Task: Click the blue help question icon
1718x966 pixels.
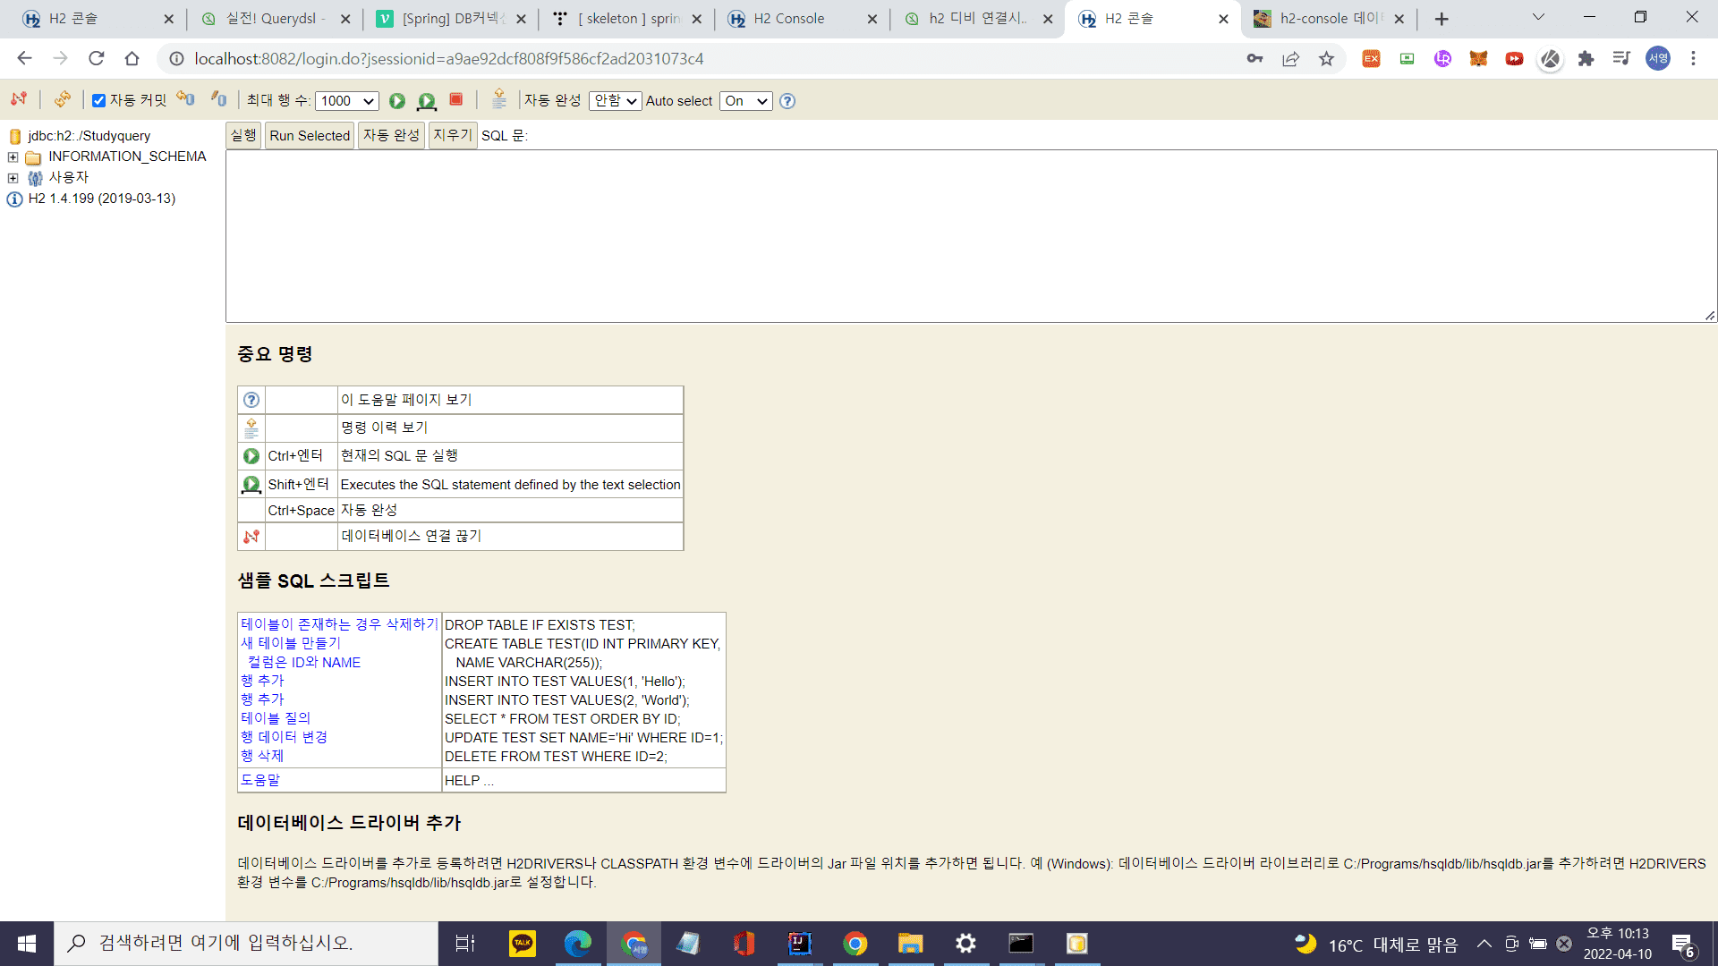Action: pos(787,101)
